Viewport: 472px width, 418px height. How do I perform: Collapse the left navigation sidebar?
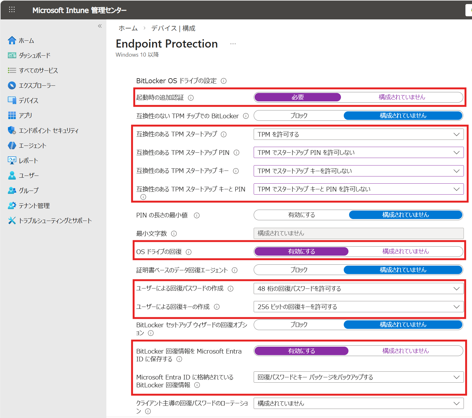(x=100, y=26)
